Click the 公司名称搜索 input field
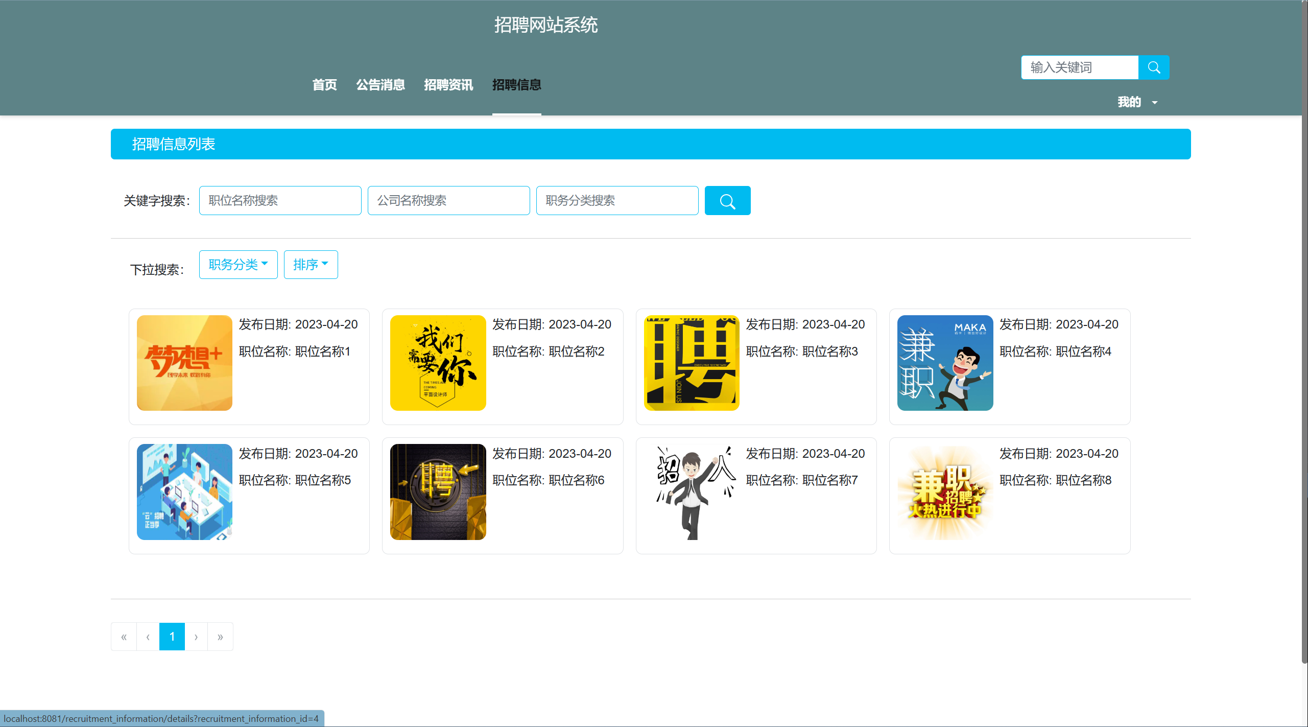This screenshot has height=727, width=1308. 448,201
